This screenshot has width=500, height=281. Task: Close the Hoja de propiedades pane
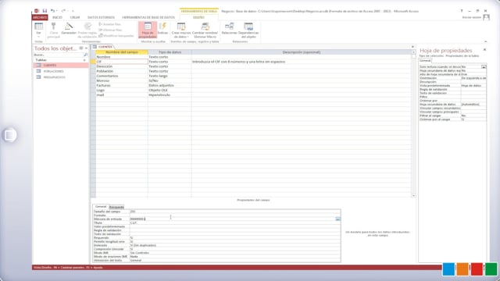(x=484, y=50)
